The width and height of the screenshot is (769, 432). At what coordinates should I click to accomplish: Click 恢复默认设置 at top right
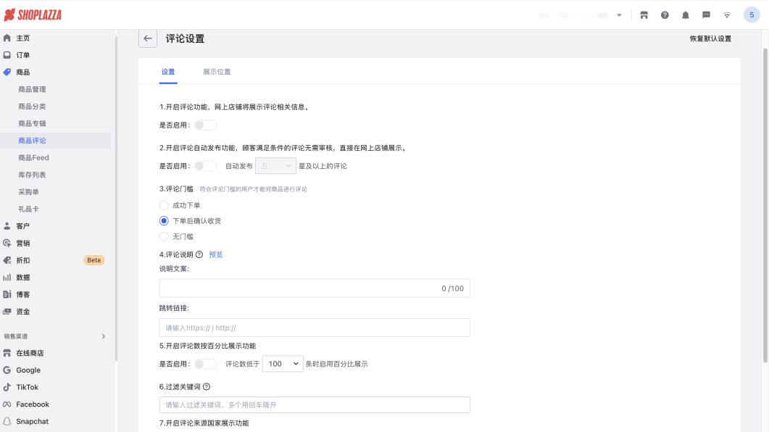(x=710, y=38)
